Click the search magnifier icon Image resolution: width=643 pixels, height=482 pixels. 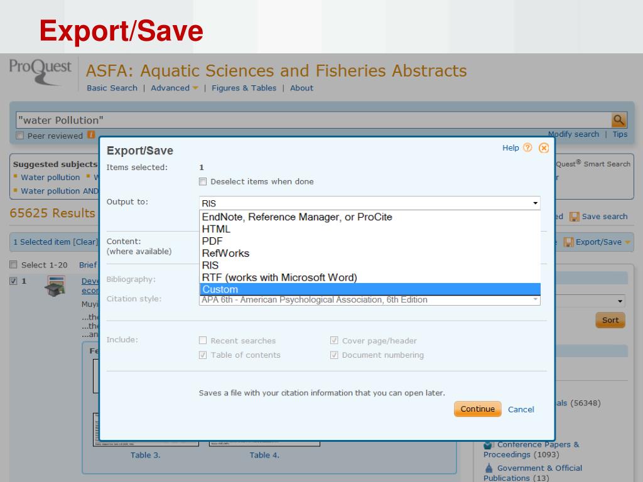point(619,120)
